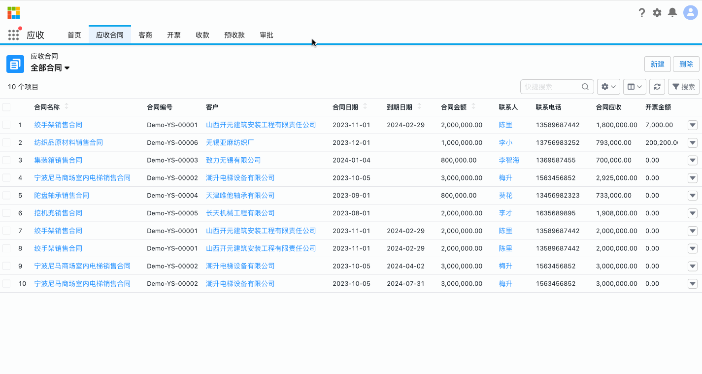Screen dimensions: 702x374
Task: Click the user avatar icon
Action: (690, 13)
